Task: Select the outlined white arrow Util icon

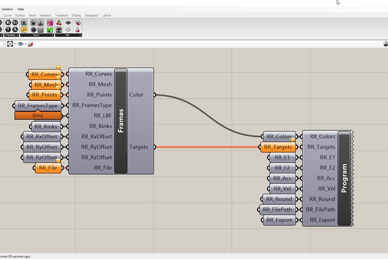Action: (68, 30)
